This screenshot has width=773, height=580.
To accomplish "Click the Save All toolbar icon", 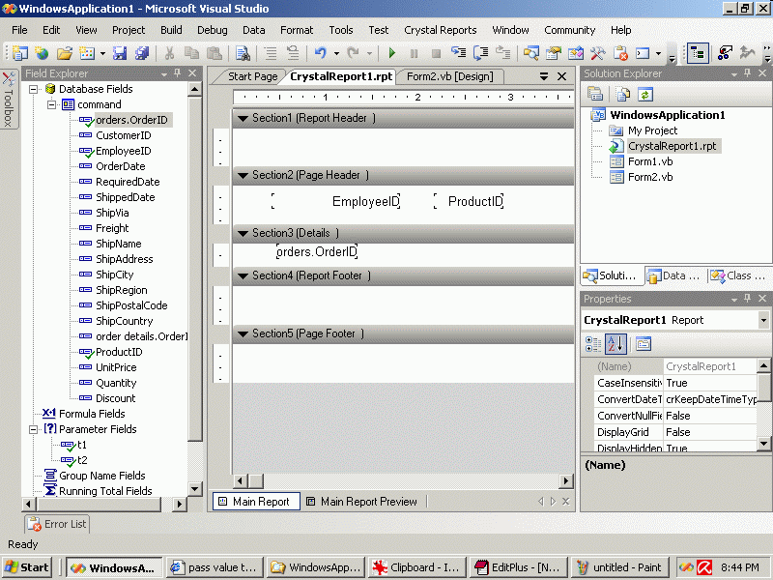I will [142, 53].
